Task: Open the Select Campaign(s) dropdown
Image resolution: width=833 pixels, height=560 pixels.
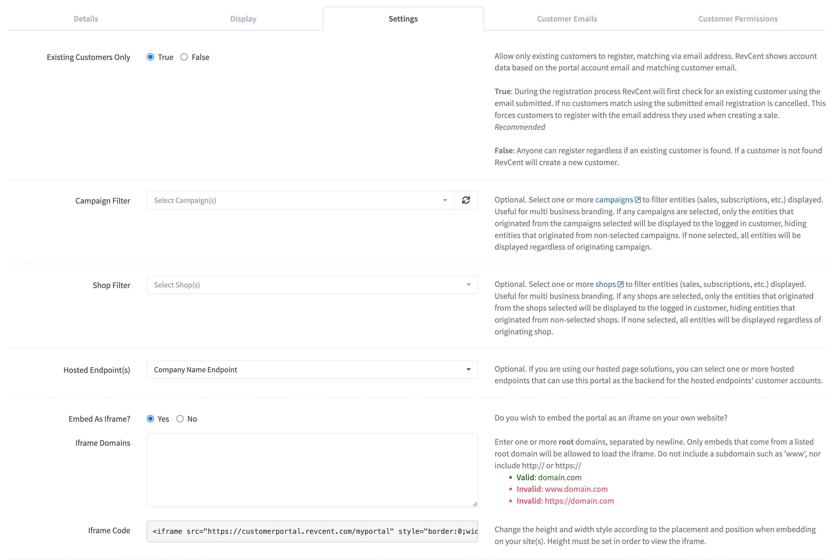Action: click(x=301, y=200)
